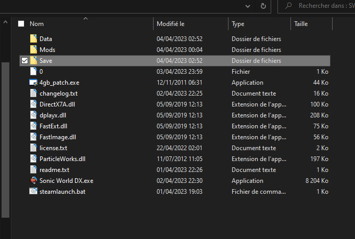Screen dimensions: 355x239
Task: Tick the select-all checkbox in header
Action: coord(21,24)
